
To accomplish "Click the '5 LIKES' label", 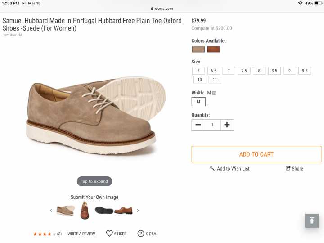I will pos(121,234).
